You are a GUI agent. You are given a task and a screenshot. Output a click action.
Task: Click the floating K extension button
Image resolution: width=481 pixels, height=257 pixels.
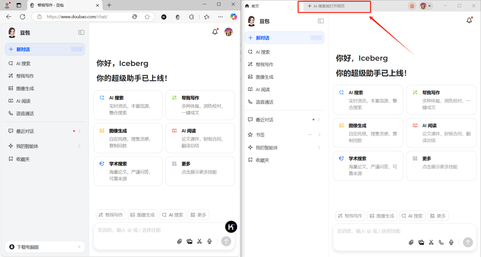[231, 227]
